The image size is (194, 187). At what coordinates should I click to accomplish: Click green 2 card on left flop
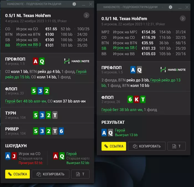click(x=47, y=91)
